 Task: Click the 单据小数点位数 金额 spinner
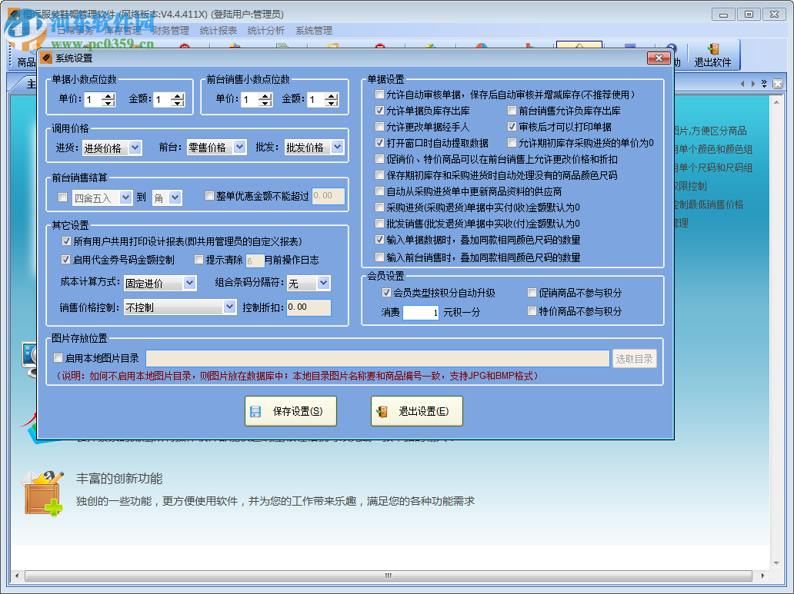coord(177,100)
